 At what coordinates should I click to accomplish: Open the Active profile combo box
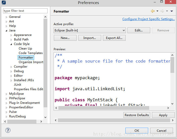[x=90, y=30]
